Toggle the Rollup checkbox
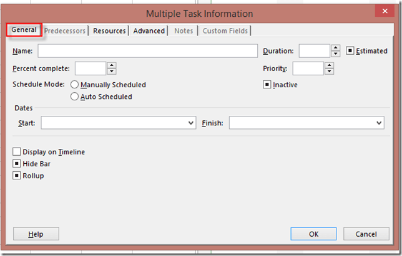 pos(17,176)
